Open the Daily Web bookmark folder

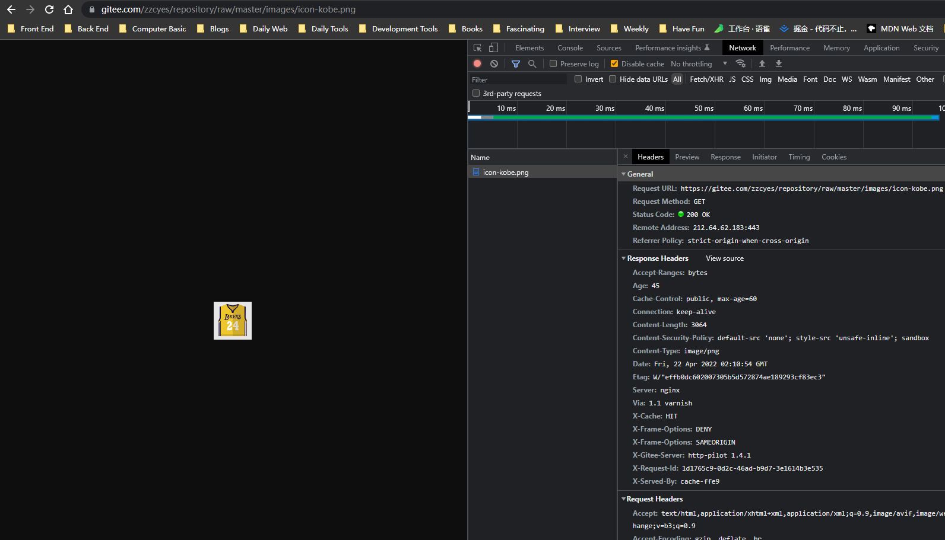point(263,28)
